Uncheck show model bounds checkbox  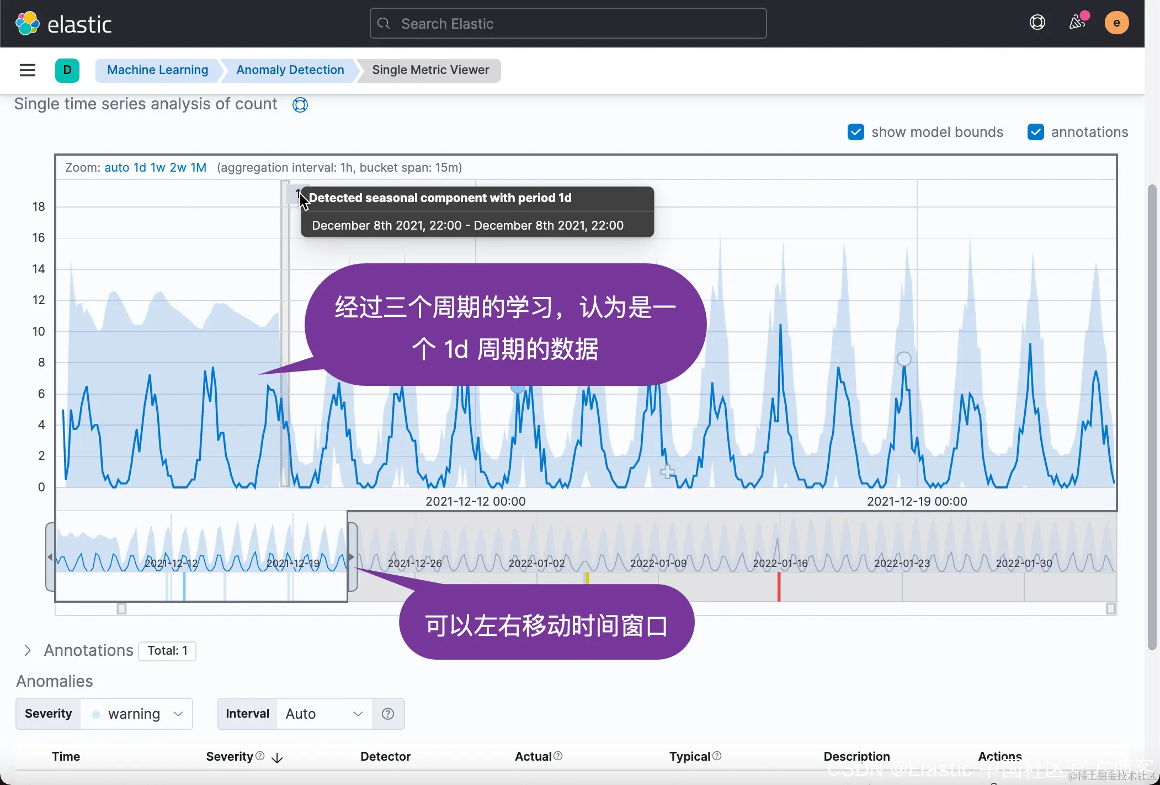pyautogui.click(x=855, y=132)
